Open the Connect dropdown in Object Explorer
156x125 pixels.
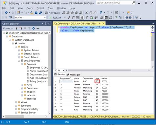point(8,28)
